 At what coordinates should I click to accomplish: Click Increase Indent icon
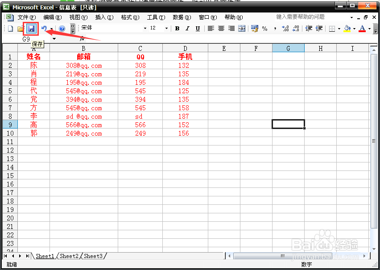coord(319,29)
